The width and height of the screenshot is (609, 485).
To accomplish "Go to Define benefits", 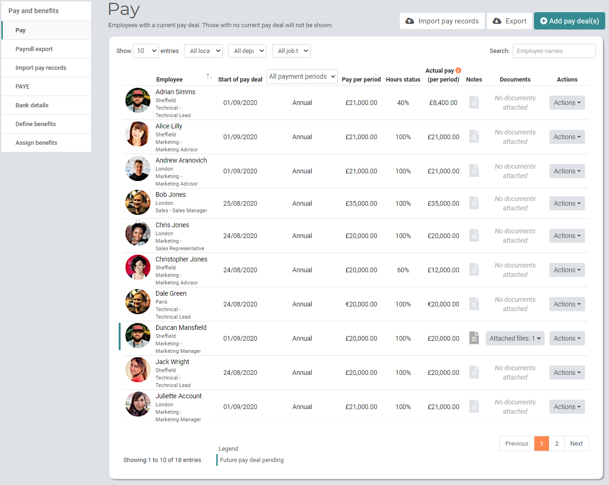I will tap(35, 124).
